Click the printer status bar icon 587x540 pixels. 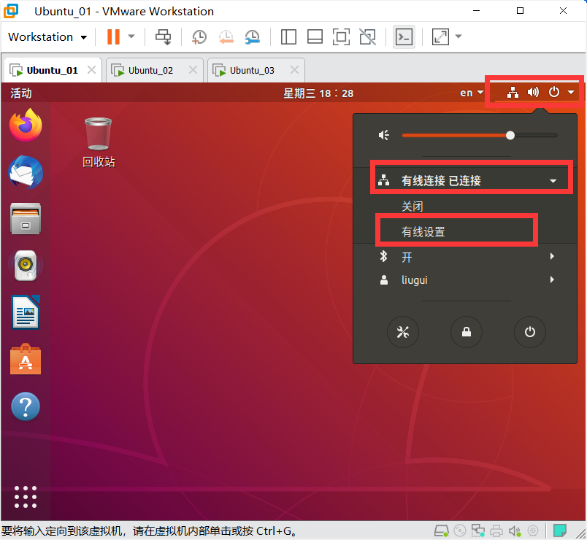tap(496, 531)
